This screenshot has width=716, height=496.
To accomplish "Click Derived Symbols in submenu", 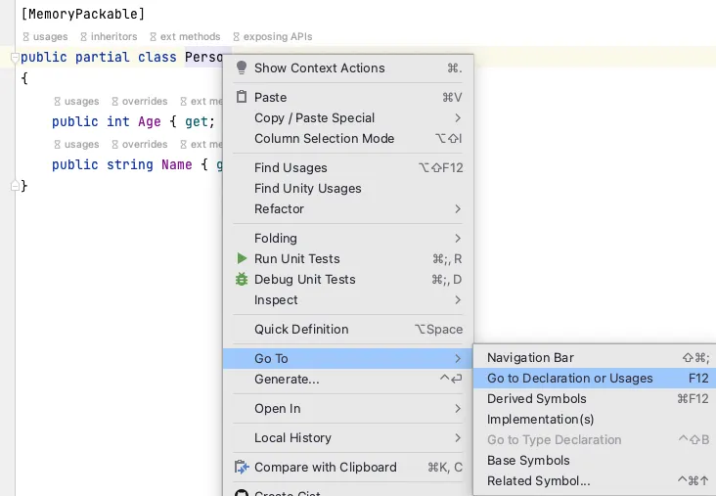I will pos(537,399).
